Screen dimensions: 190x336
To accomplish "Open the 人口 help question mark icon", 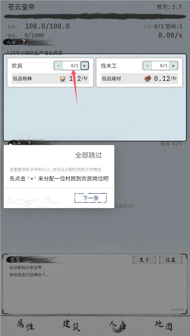I will point(24,42).
